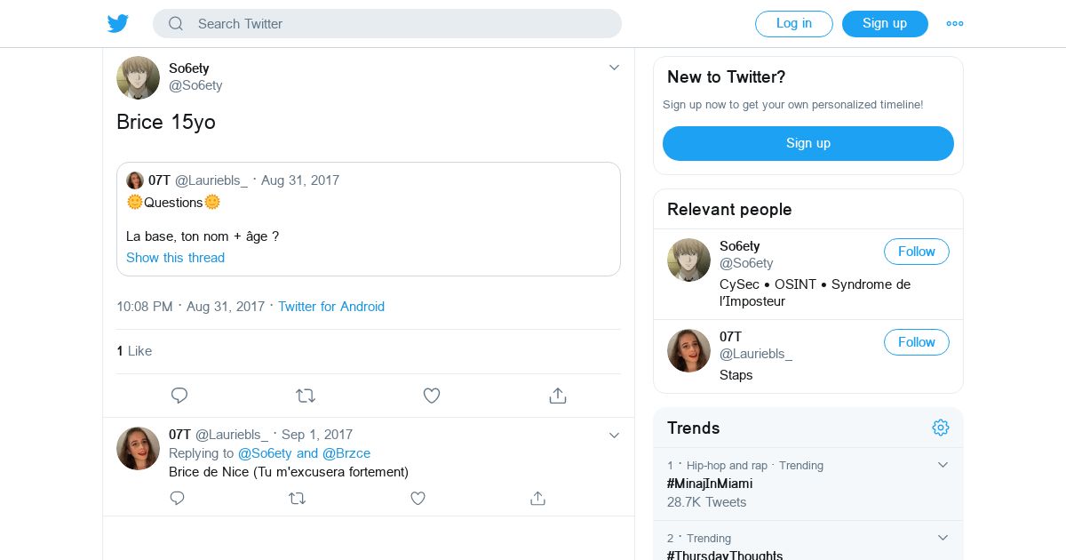Image resolution: width=1066 pixels, height=560 pixels.
Task: Open the Twitter for Android link
Action: (x=331, y=307)
